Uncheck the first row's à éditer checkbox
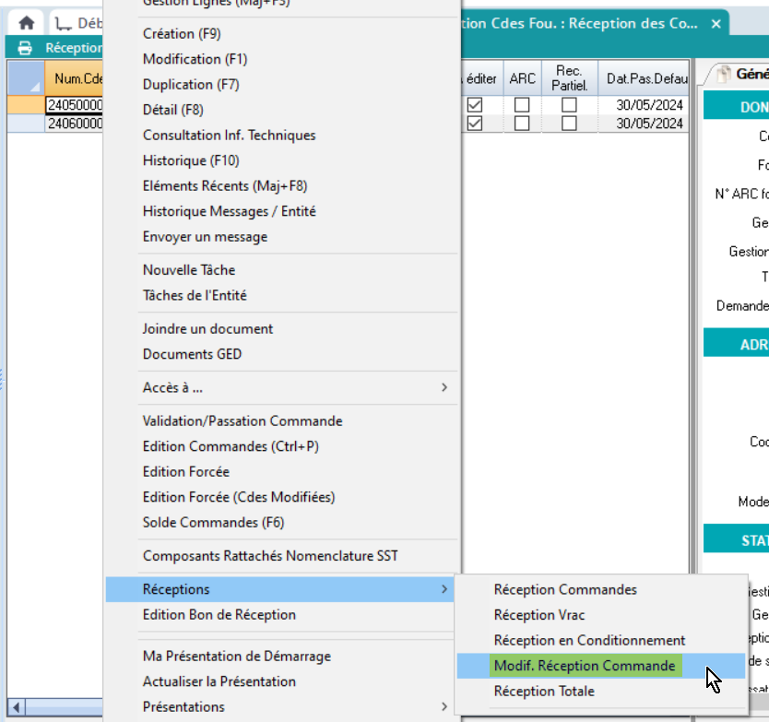 (x=475, y=105)
